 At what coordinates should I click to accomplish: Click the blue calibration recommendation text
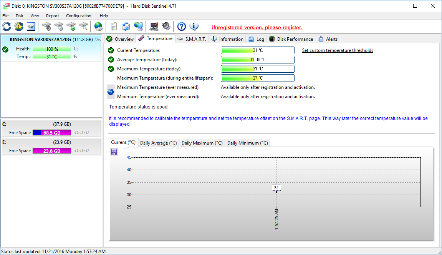[268, 121]
